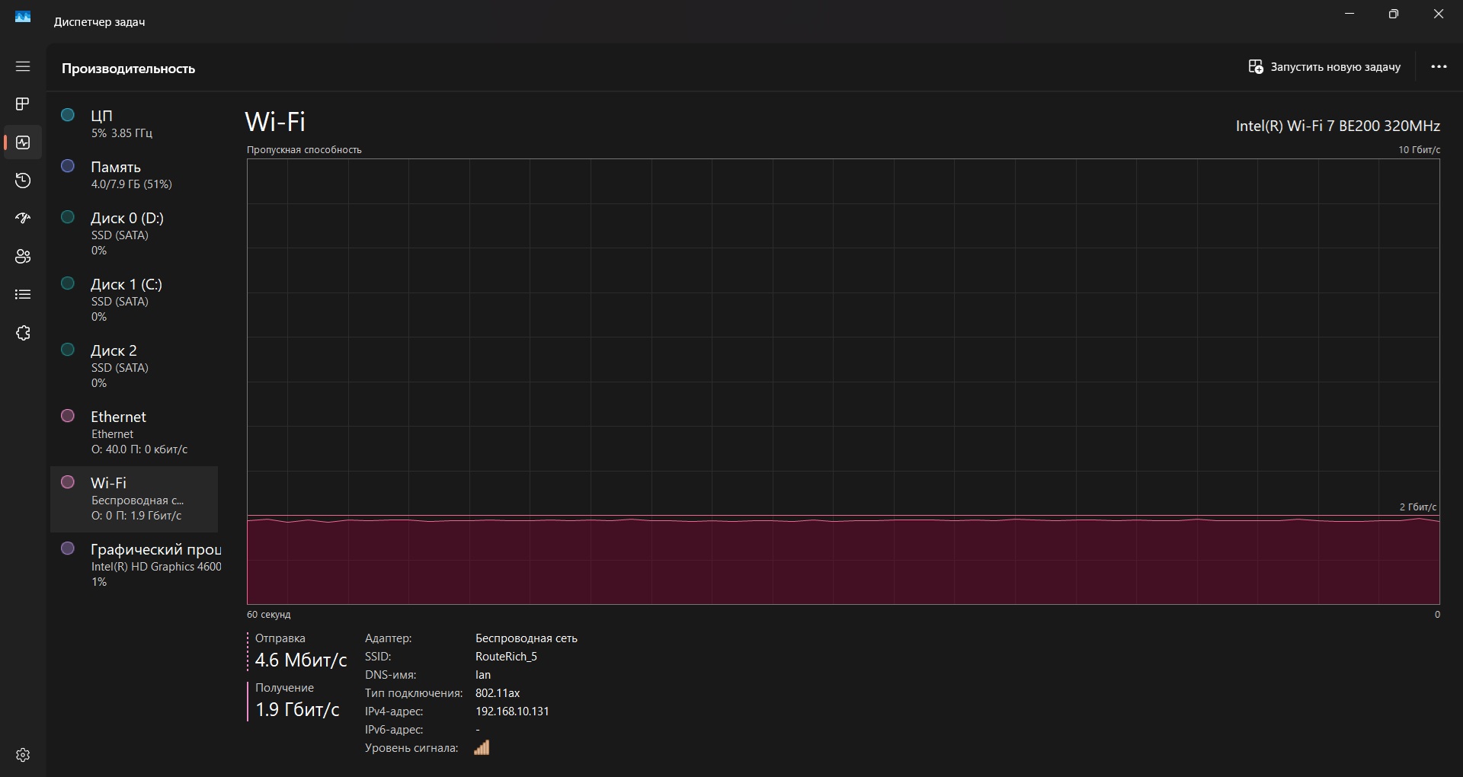
Task: Click the 192.168.10.131 IPv4 address
Action: coord(512,711)
